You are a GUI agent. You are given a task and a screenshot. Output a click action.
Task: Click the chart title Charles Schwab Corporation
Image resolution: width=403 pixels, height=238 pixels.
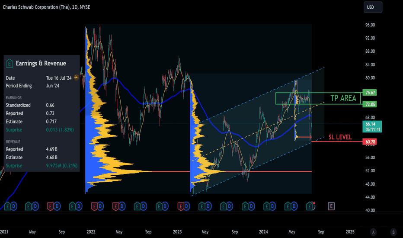coord(46,7)
